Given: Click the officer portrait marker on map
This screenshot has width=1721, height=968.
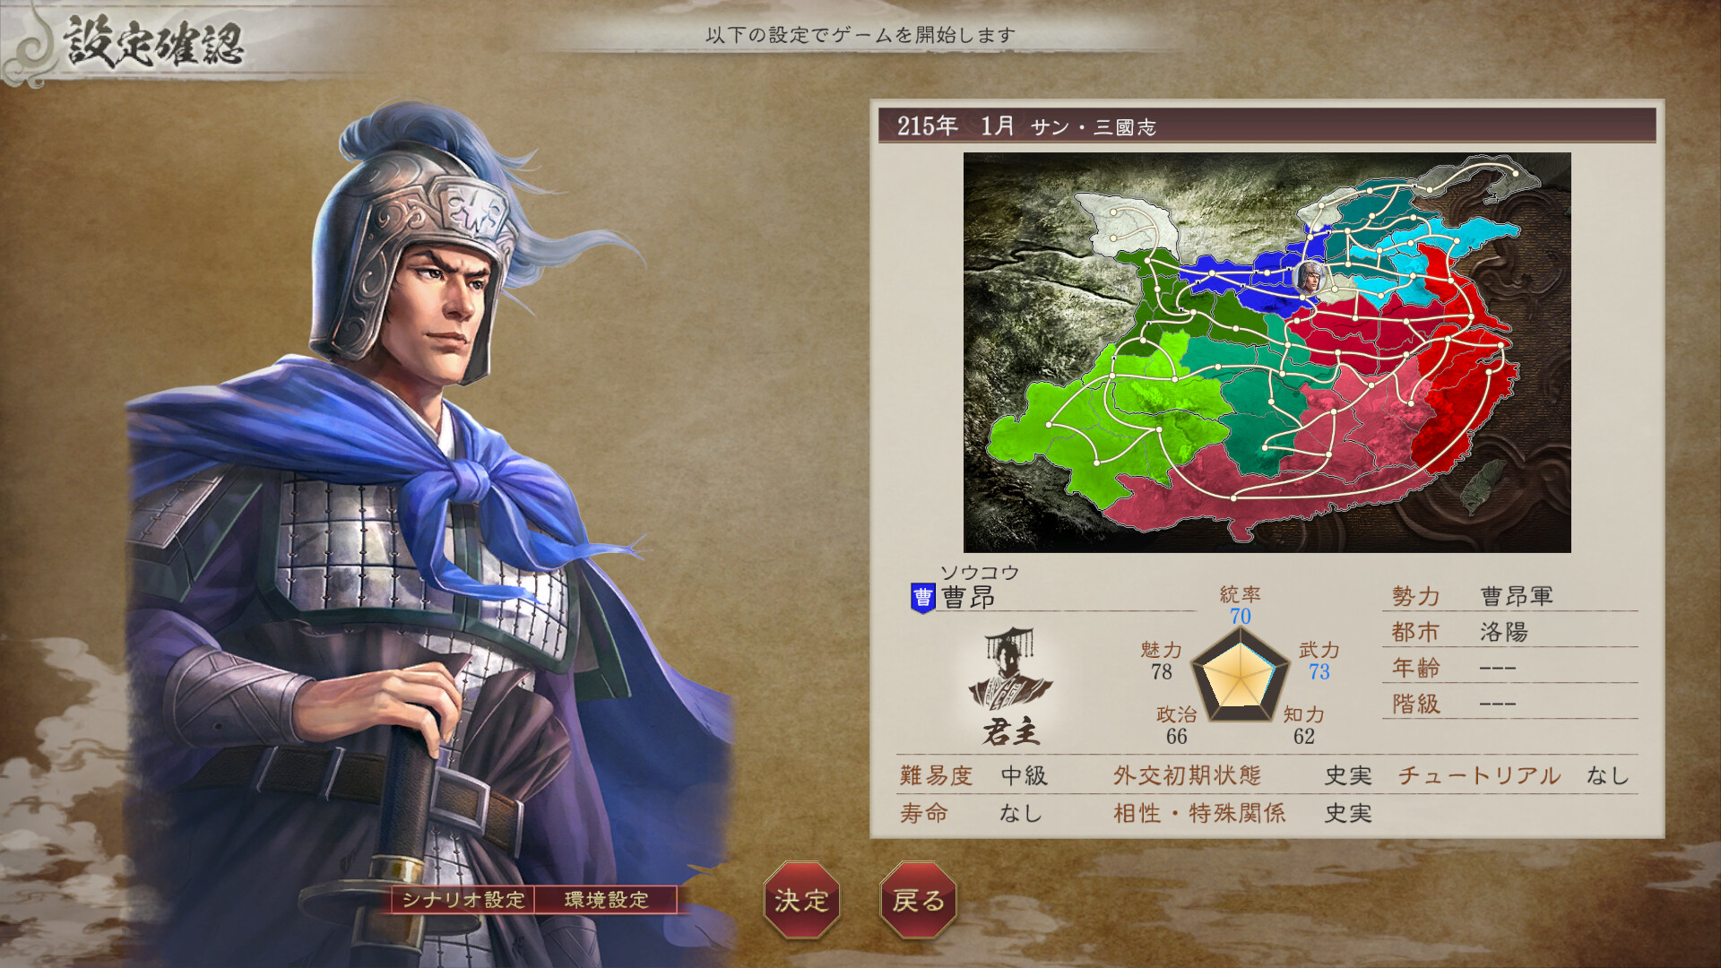Looking at the screenshot, I should (1310, 277).
